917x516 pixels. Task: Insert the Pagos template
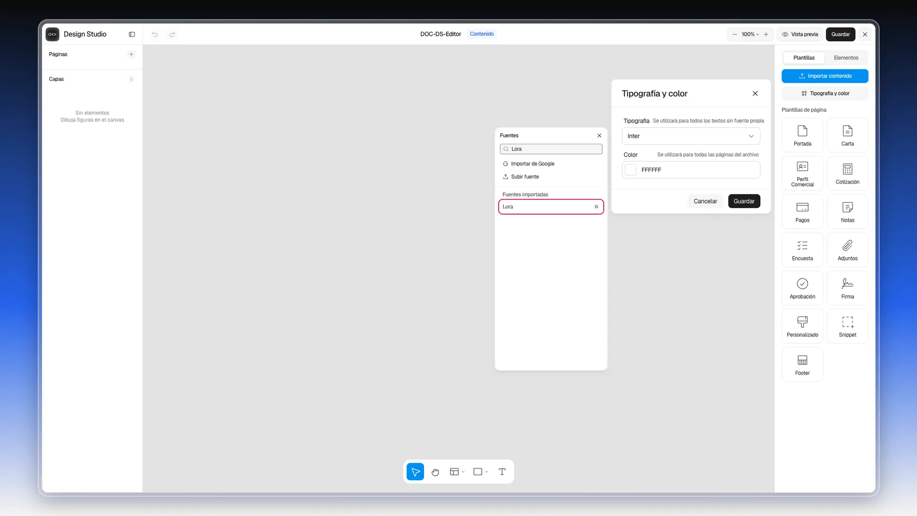click(802, 212)
